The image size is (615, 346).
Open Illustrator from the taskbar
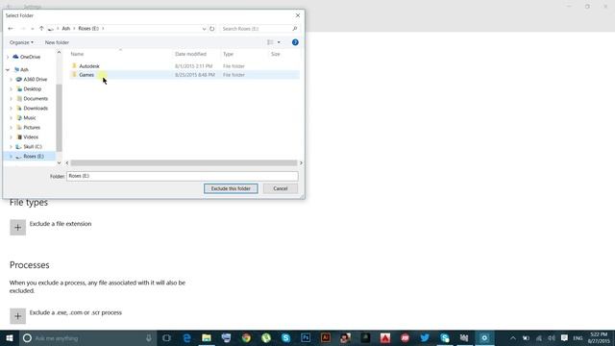[326, 338]
